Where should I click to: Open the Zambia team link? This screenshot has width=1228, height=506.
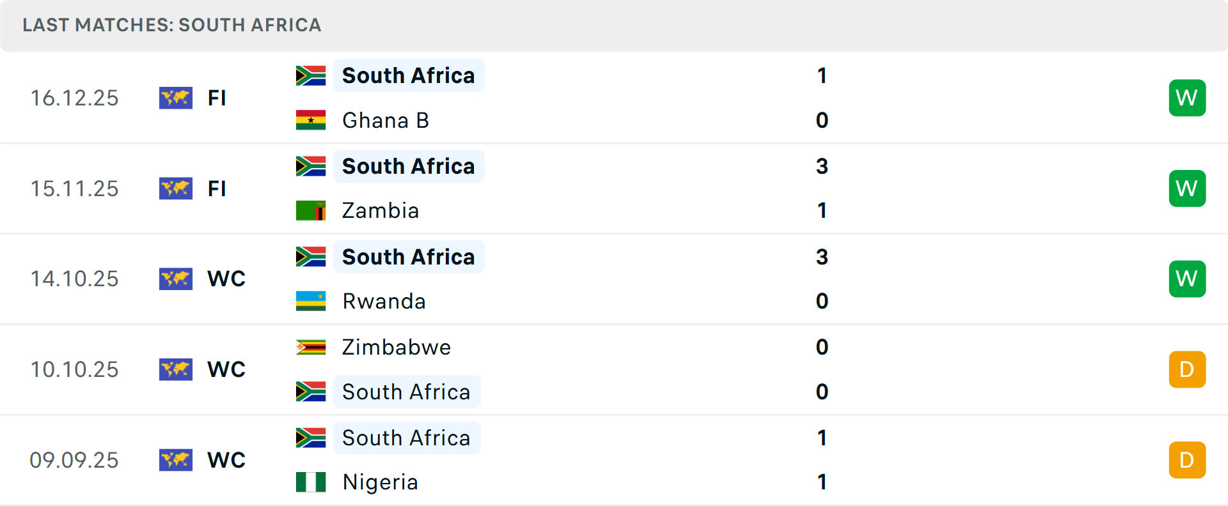pyautogui.click(x=381, y=211)
